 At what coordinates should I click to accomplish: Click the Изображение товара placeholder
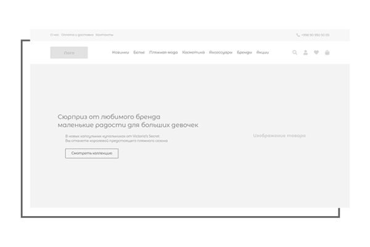click(x=279, y=135)
